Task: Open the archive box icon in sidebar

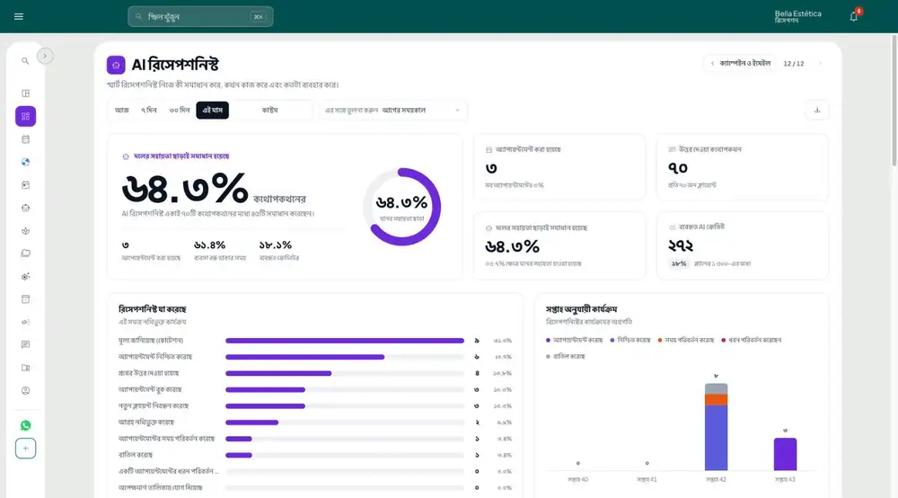Action: (x=25, y=299)
